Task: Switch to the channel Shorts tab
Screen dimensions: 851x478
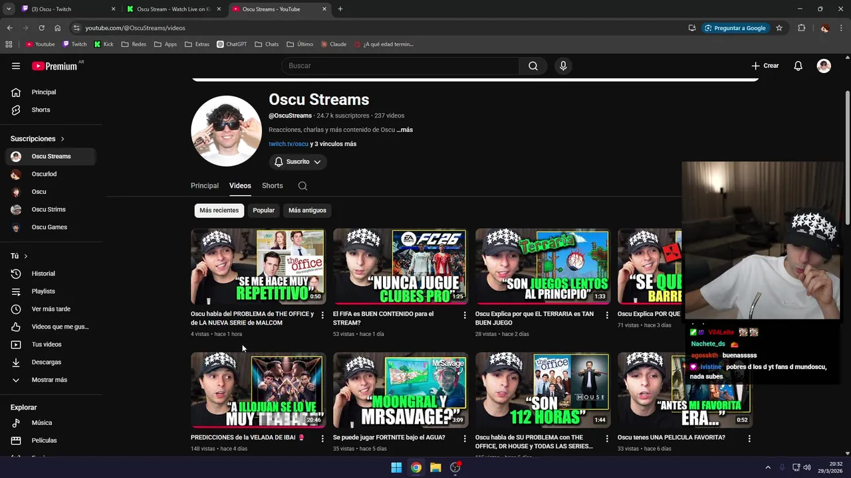Action: tap(273, 186)
